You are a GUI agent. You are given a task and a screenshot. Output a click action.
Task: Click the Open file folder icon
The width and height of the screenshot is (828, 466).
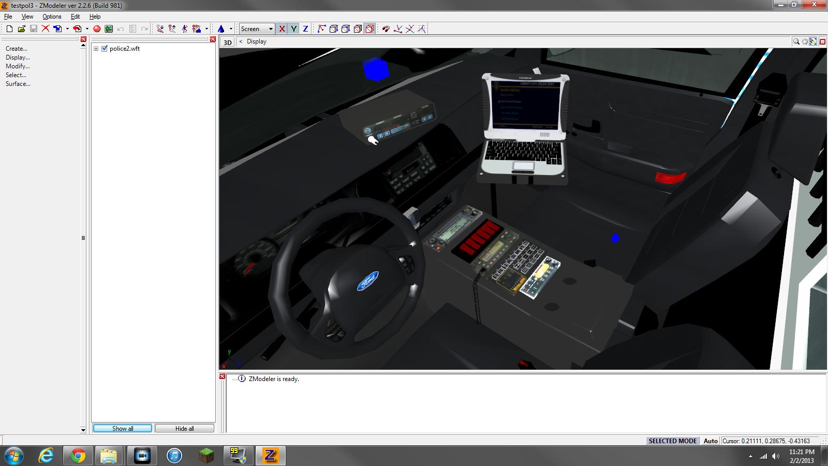point(21,29)
